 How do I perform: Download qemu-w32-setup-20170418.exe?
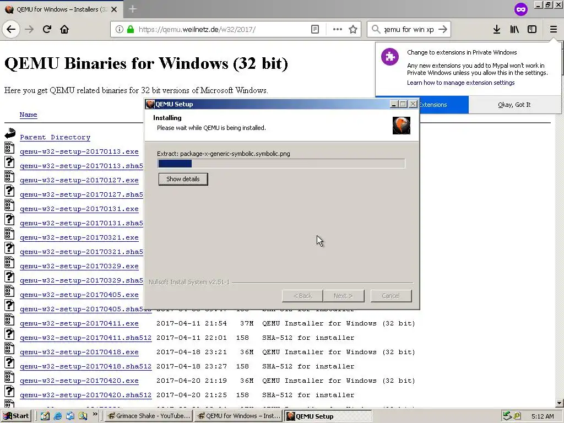tap(79, 352)
